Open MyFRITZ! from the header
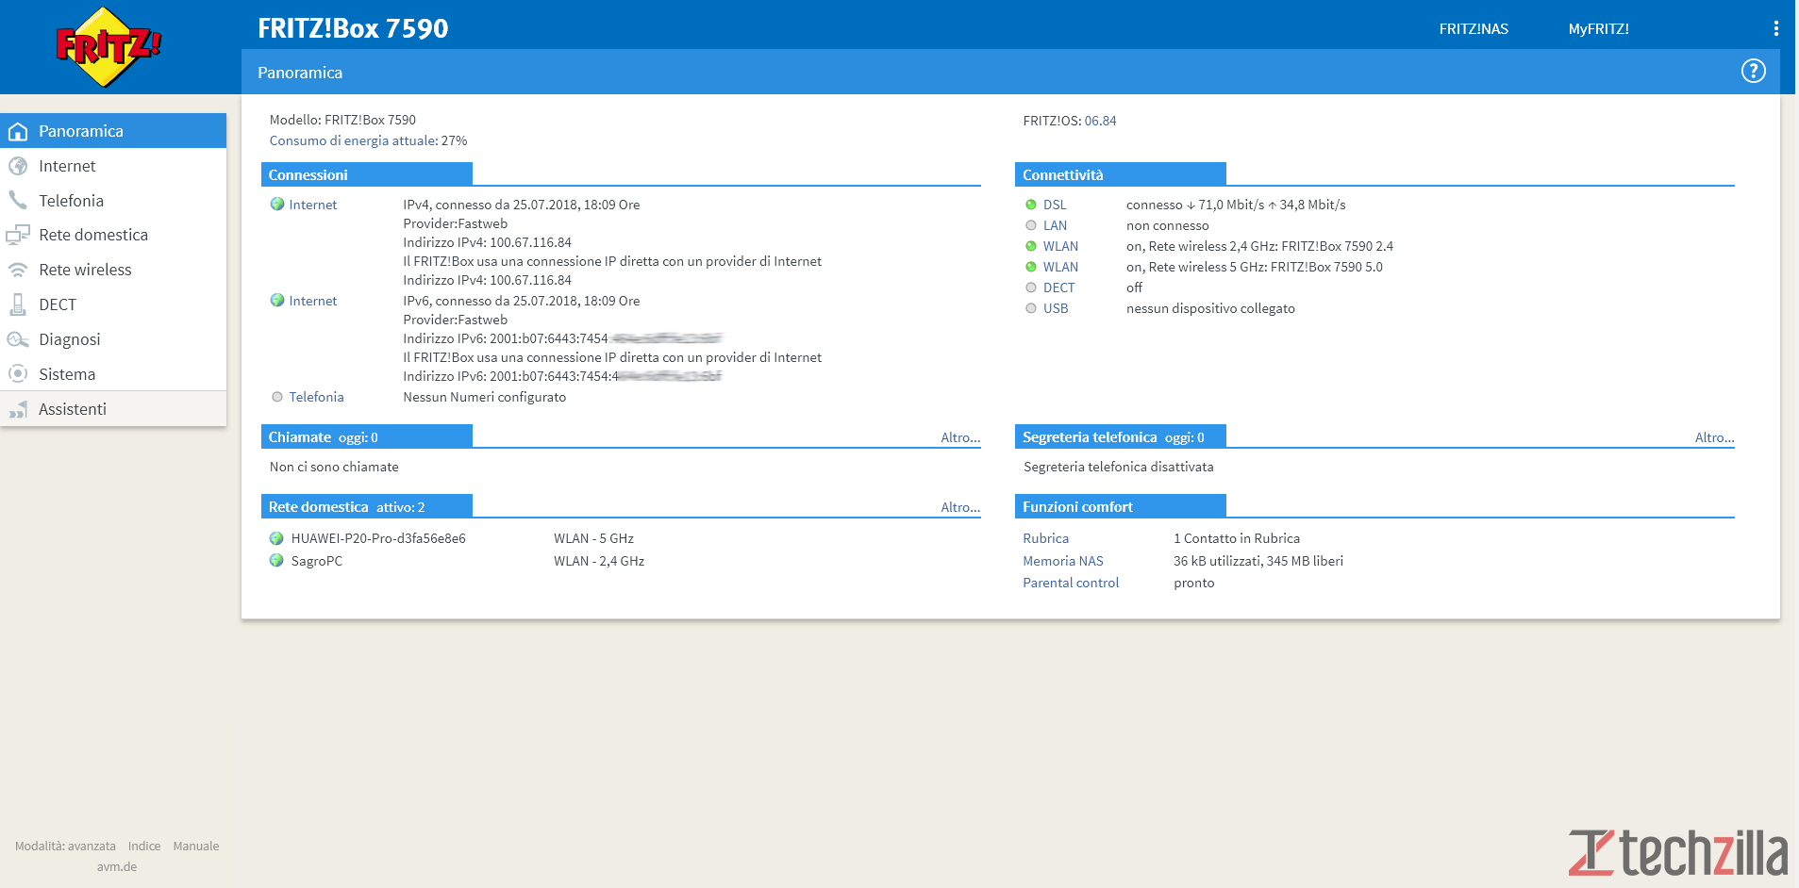This screenshot has width=1799, height=888. (1598, 29)
